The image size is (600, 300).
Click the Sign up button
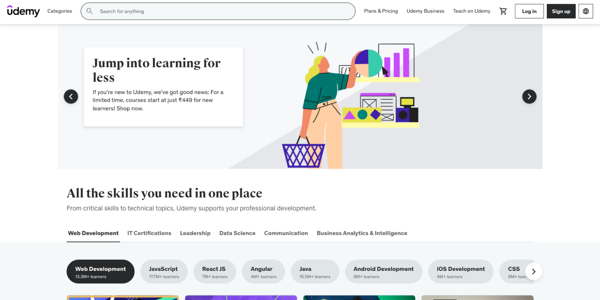561,11
